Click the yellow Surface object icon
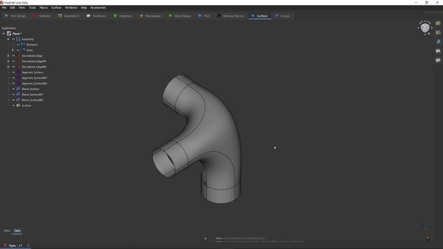Screen dimensions: 443x249 [x=19, y=106]
